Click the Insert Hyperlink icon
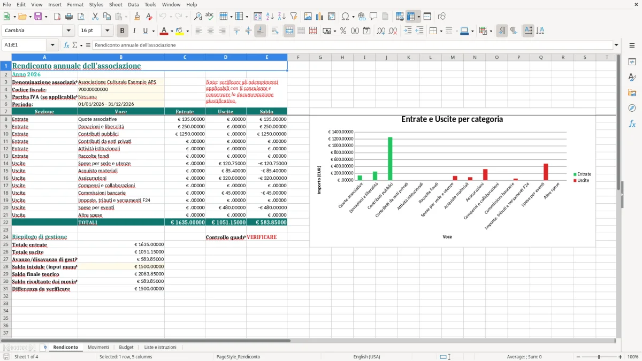Screen dimensions: 642x361 362,17
